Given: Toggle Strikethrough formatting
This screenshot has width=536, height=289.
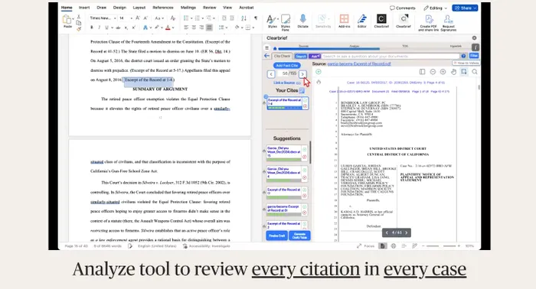Looking at the screenshot, I should pyautogui.click(x=118, y=28).
